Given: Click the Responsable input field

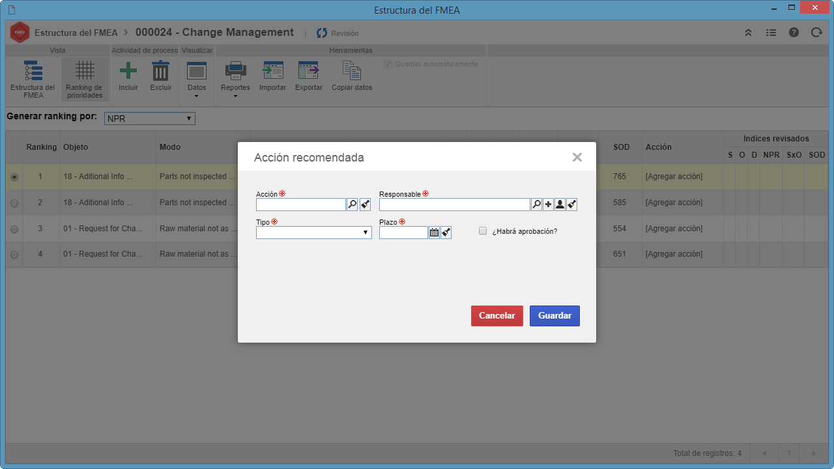Looking at the screenshot, I should pos(455,205).
